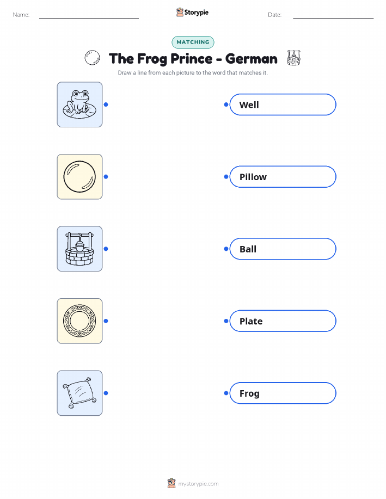
Task: Open the mystorypie.com link
Action: (x=198, y=484)
